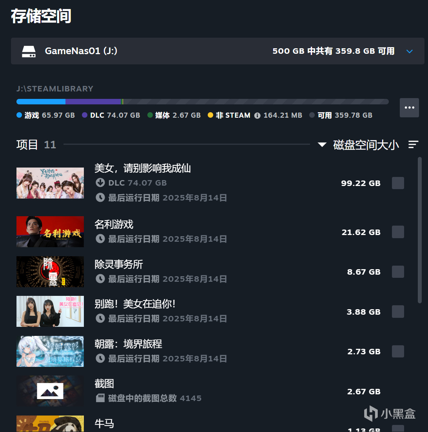Click the clock icon under 除灵事务所
This screenshot has height=432, width=428.
pyautogui.click(x=100, y=279)
